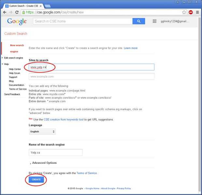Screen dimensions: 202x195
Task: Maximize the Chrome window
Action: tap(189, 2)
